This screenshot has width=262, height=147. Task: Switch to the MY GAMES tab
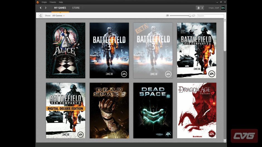(x=60, y=8)
